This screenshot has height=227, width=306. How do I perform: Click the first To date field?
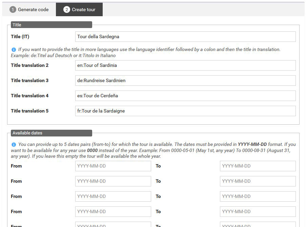pos(258,166)
